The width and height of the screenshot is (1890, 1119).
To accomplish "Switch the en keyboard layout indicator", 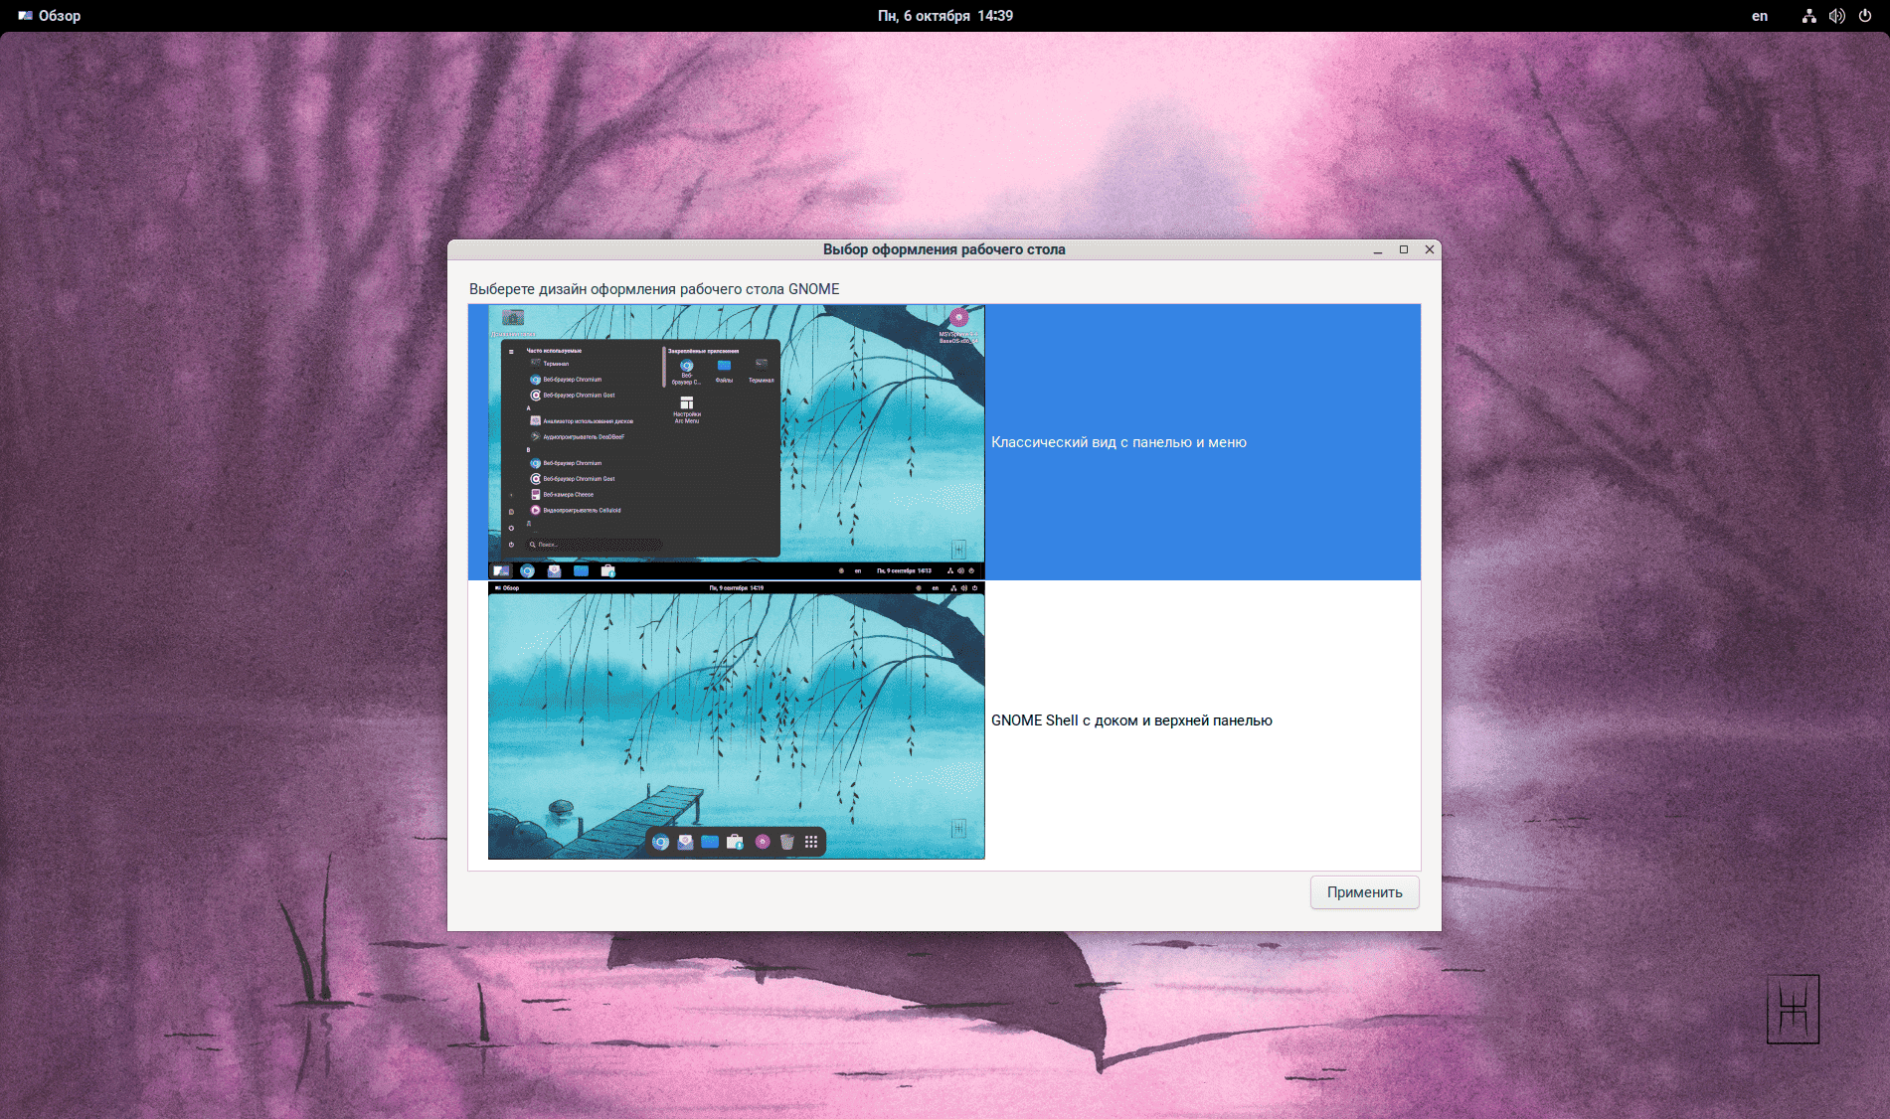I will pos(1759,16).
